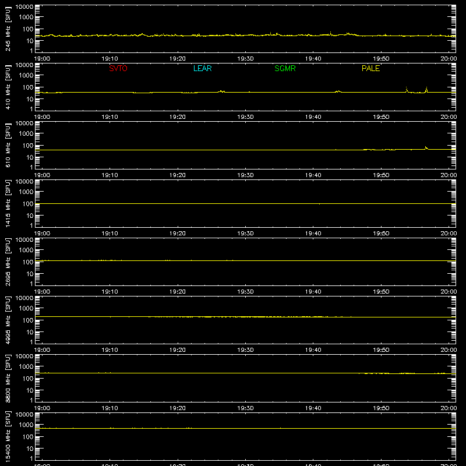Select the 245 MHz [SFU] axis title
The image size is (466, 466).
click(x=8, y=29)
